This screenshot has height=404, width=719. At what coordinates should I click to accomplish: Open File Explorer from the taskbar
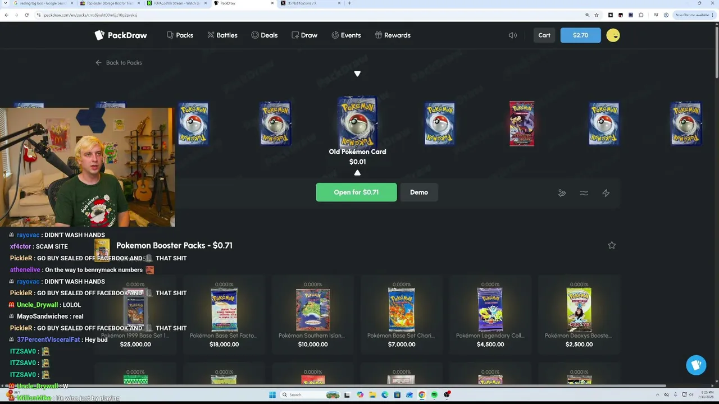pyautogui.click(x=372, y=395)
